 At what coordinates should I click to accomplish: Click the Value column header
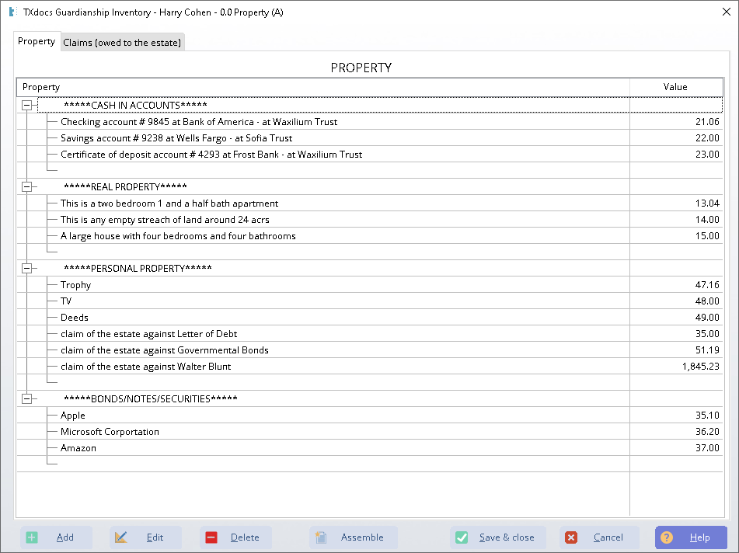675,87
